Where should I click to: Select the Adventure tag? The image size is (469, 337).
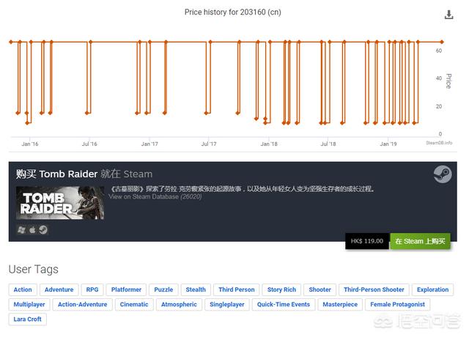pos(59,290)
